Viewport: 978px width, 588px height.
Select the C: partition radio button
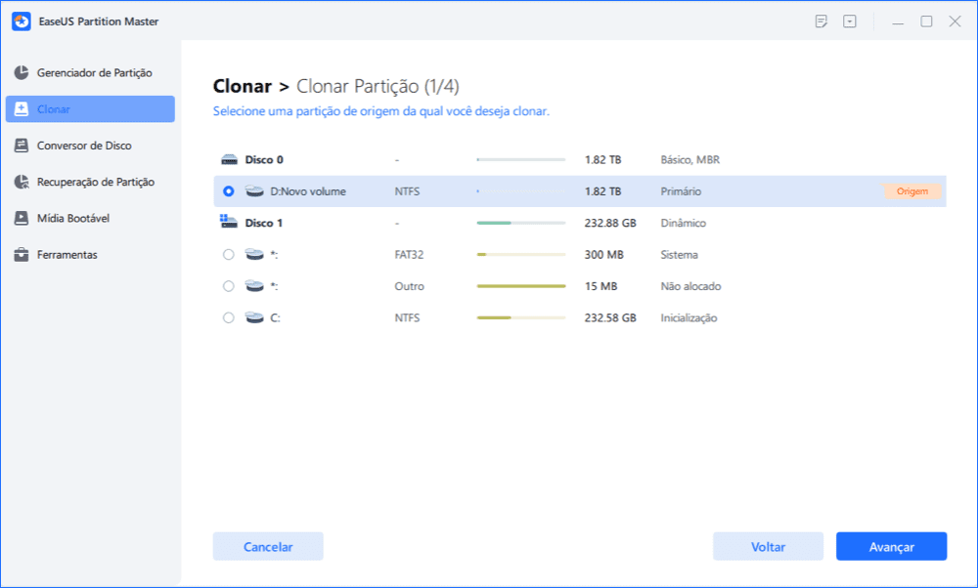coord(228,317)
